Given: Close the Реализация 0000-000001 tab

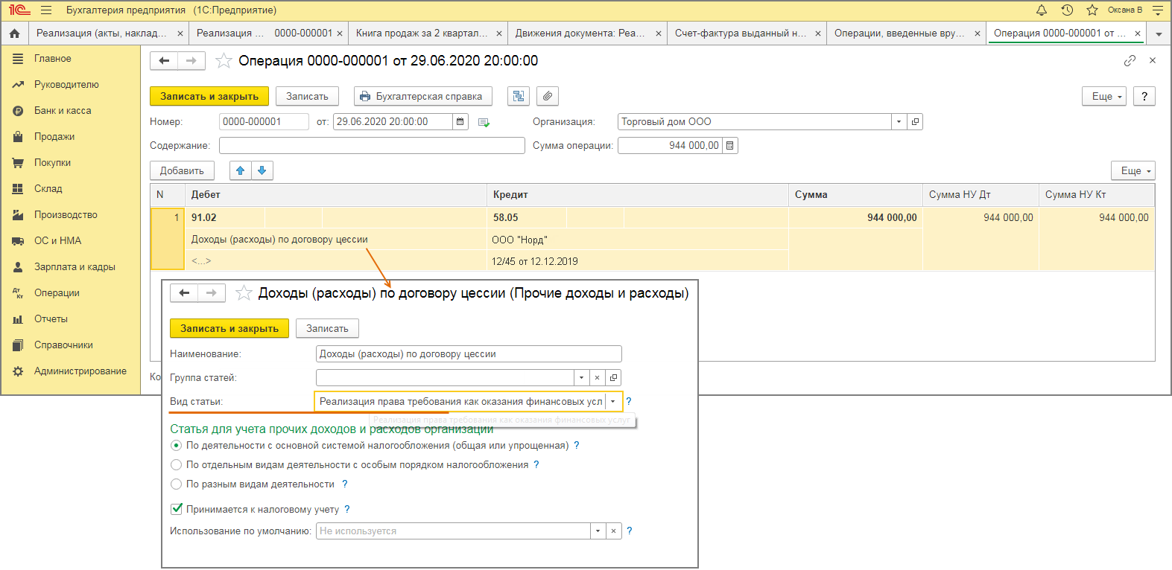Looking at the screenshot, I should click(x=340, y=33).
